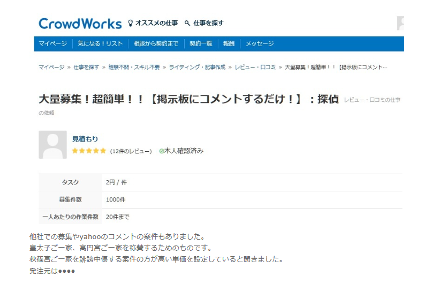Open 仕事を探す link in header
Viewport: 439px width, 305px height.
tap(208, 23)
